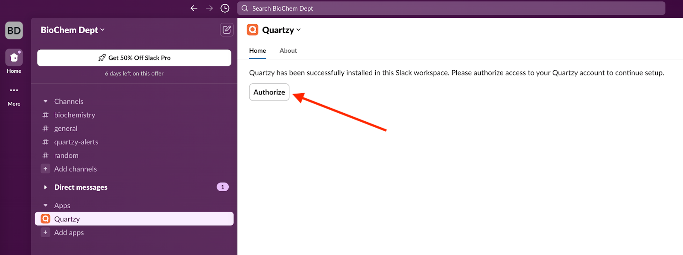
Task: Click the plus icon beside Add channels
Action: pyautogui.click(x=46, y=169)
